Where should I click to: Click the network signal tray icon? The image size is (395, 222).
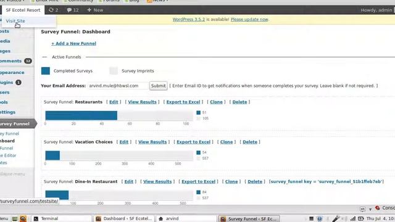pyautogui.click(x=353, y=219)
